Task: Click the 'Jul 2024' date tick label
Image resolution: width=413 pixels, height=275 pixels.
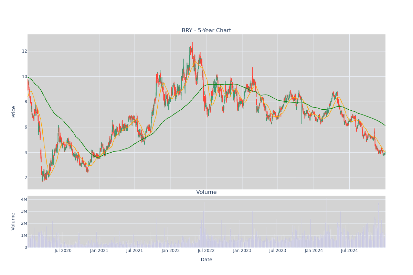Action: click(349, 251)
